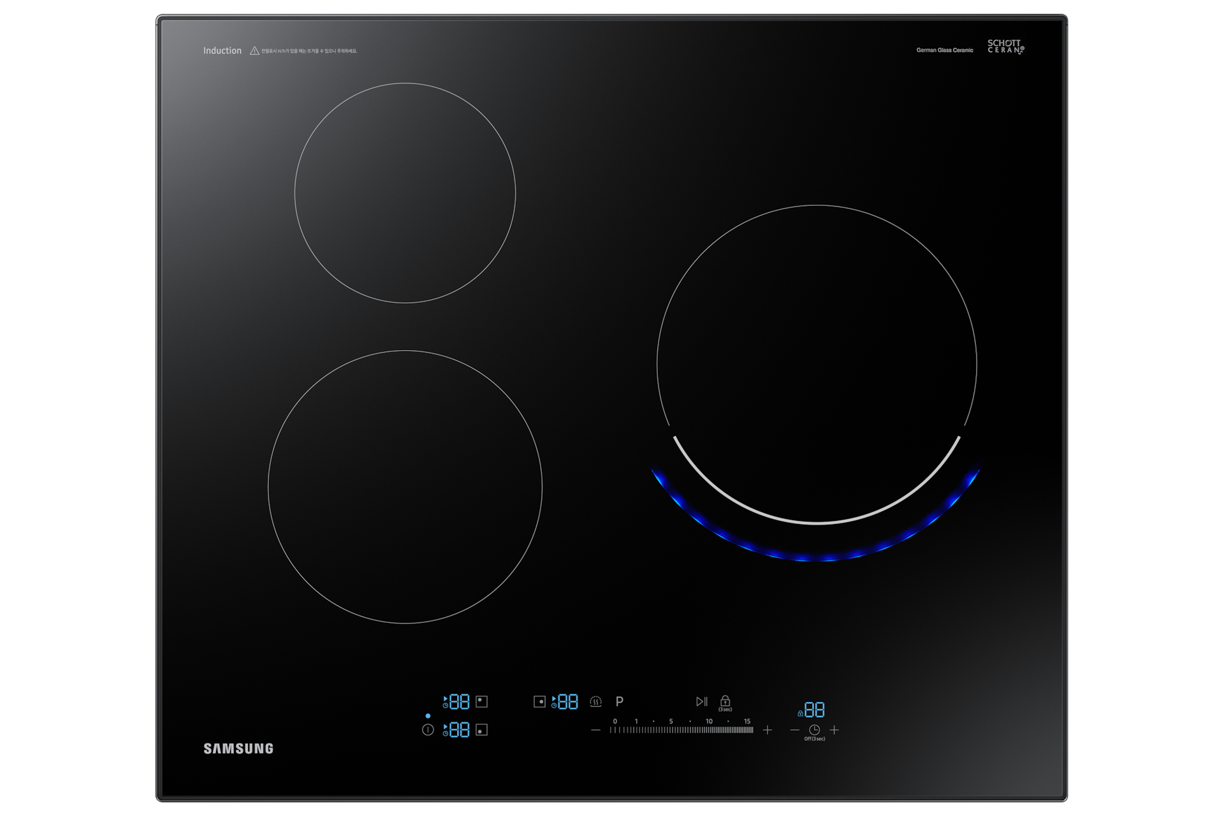Click the SAMSUNG logo on the cooktop
Viewport: 1224px width, 816px height.
point(238,748)
